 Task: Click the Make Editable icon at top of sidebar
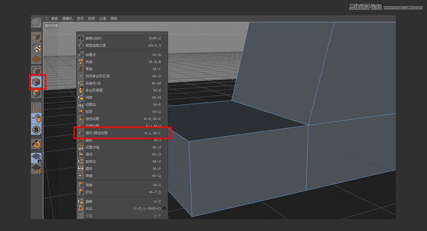pos(36,22)
